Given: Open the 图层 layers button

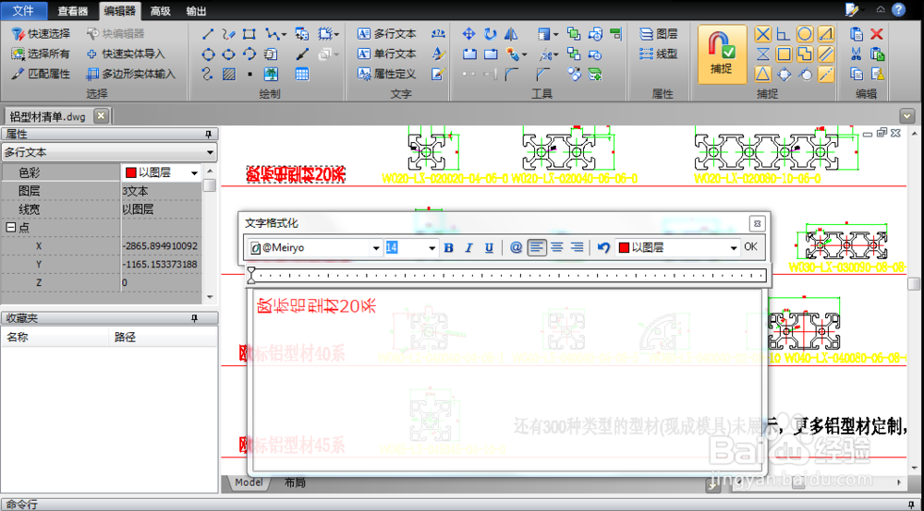Looking at the screenshot, I should [659, 34].
